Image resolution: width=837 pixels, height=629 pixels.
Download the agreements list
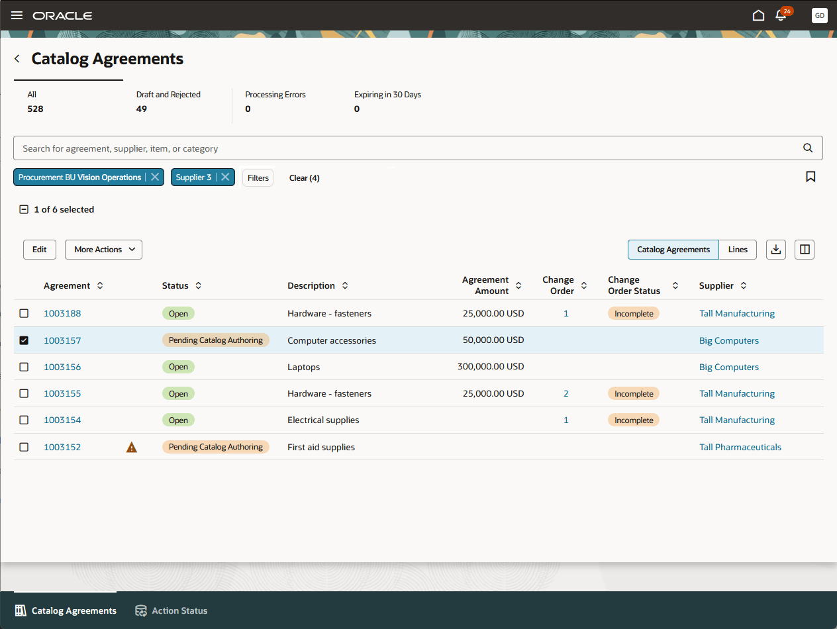[x=775, y=250]
